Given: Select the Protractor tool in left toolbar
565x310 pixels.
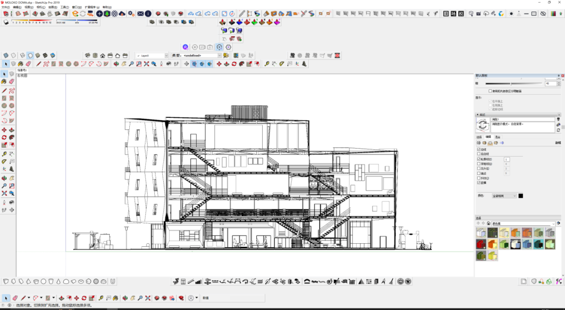Looking at the screenshot, I should point(4,161).
